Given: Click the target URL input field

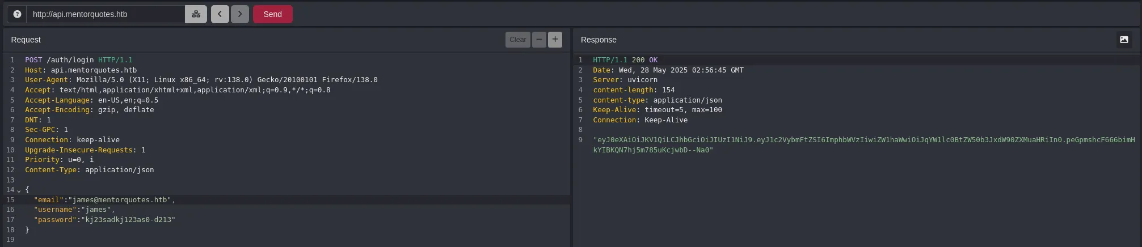Looking at the screenshot, I should [x=105, y=14].
